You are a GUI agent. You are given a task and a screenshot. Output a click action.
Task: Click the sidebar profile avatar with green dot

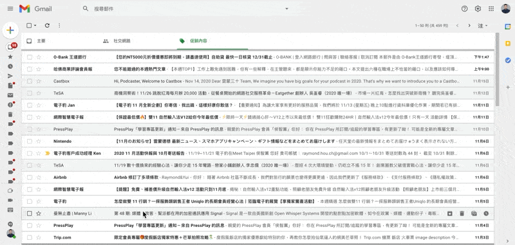(x=11, y=233)
